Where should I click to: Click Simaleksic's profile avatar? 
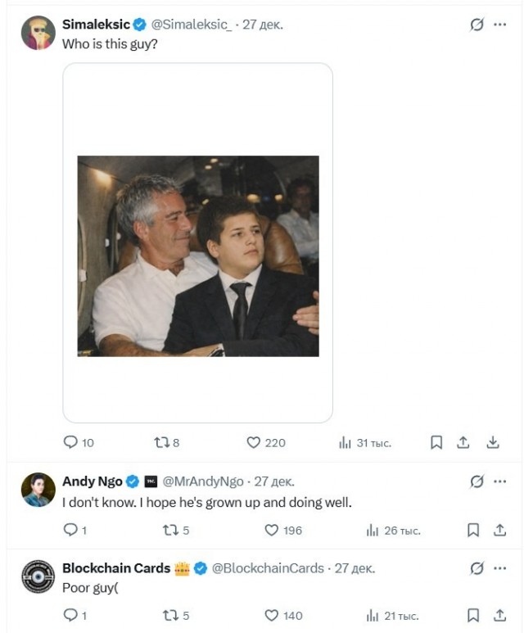(x=38, y=33)
